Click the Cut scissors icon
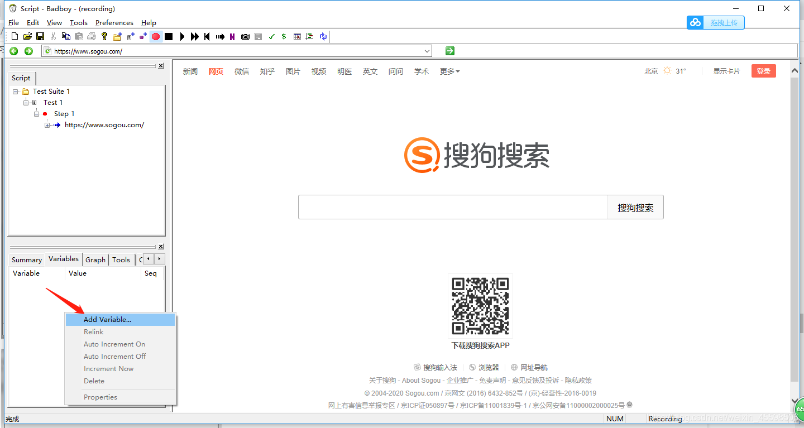 (x=53, y=36)
